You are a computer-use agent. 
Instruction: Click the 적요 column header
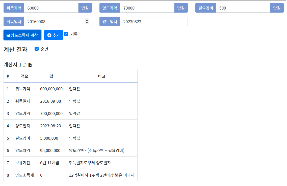point(24,76)
